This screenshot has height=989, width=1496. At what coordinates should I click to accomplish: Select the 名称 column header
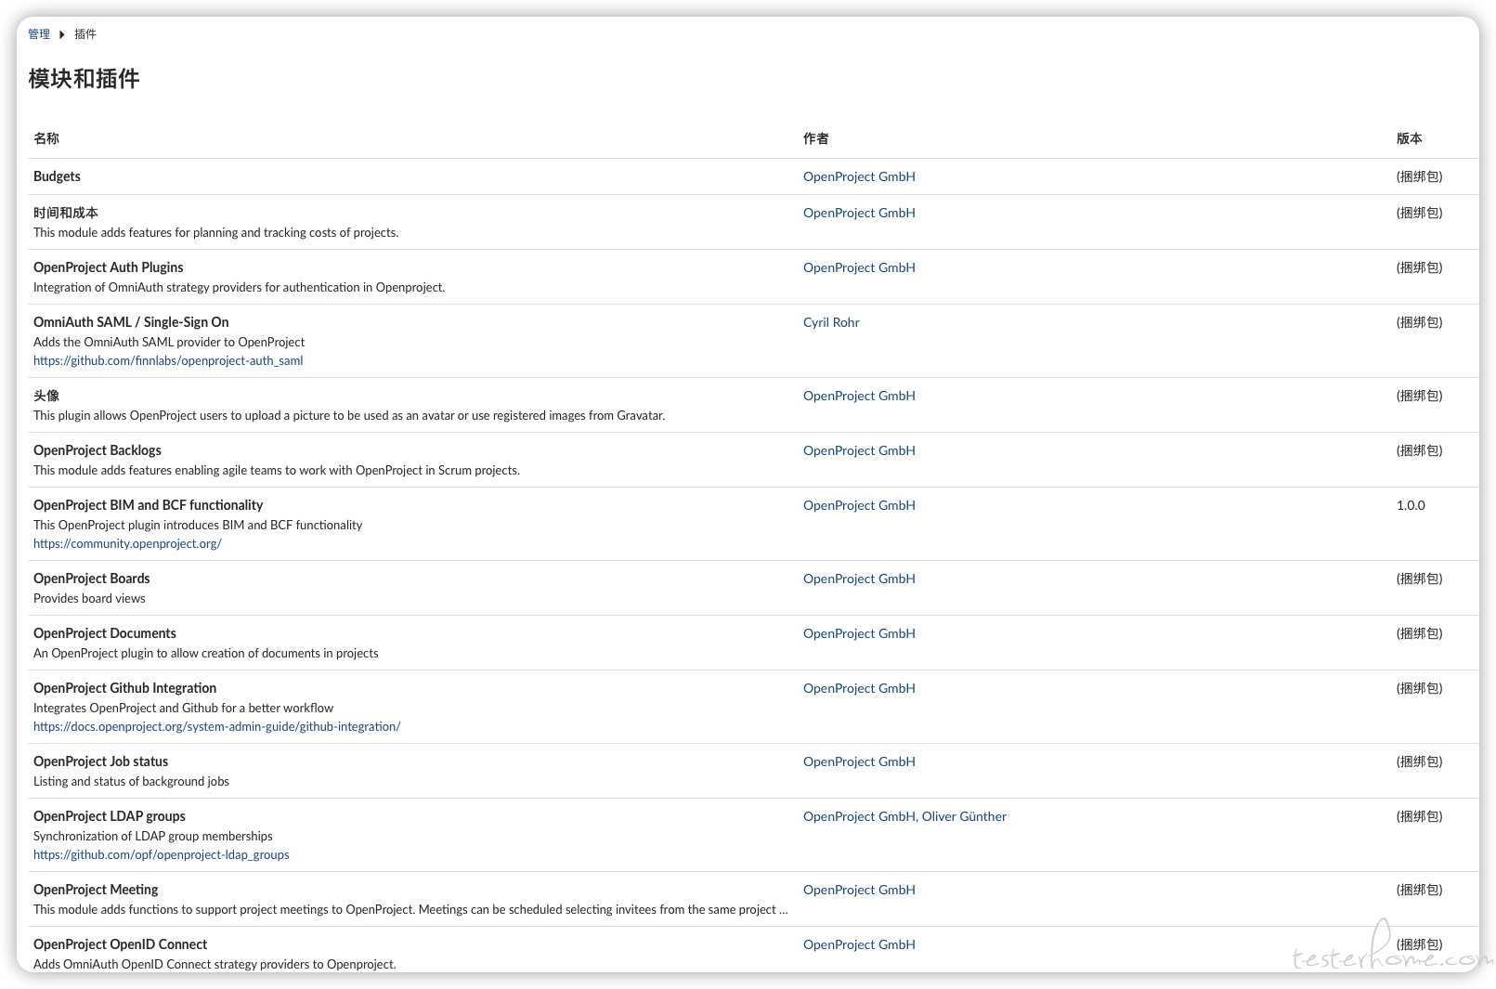tap(46, 139)
